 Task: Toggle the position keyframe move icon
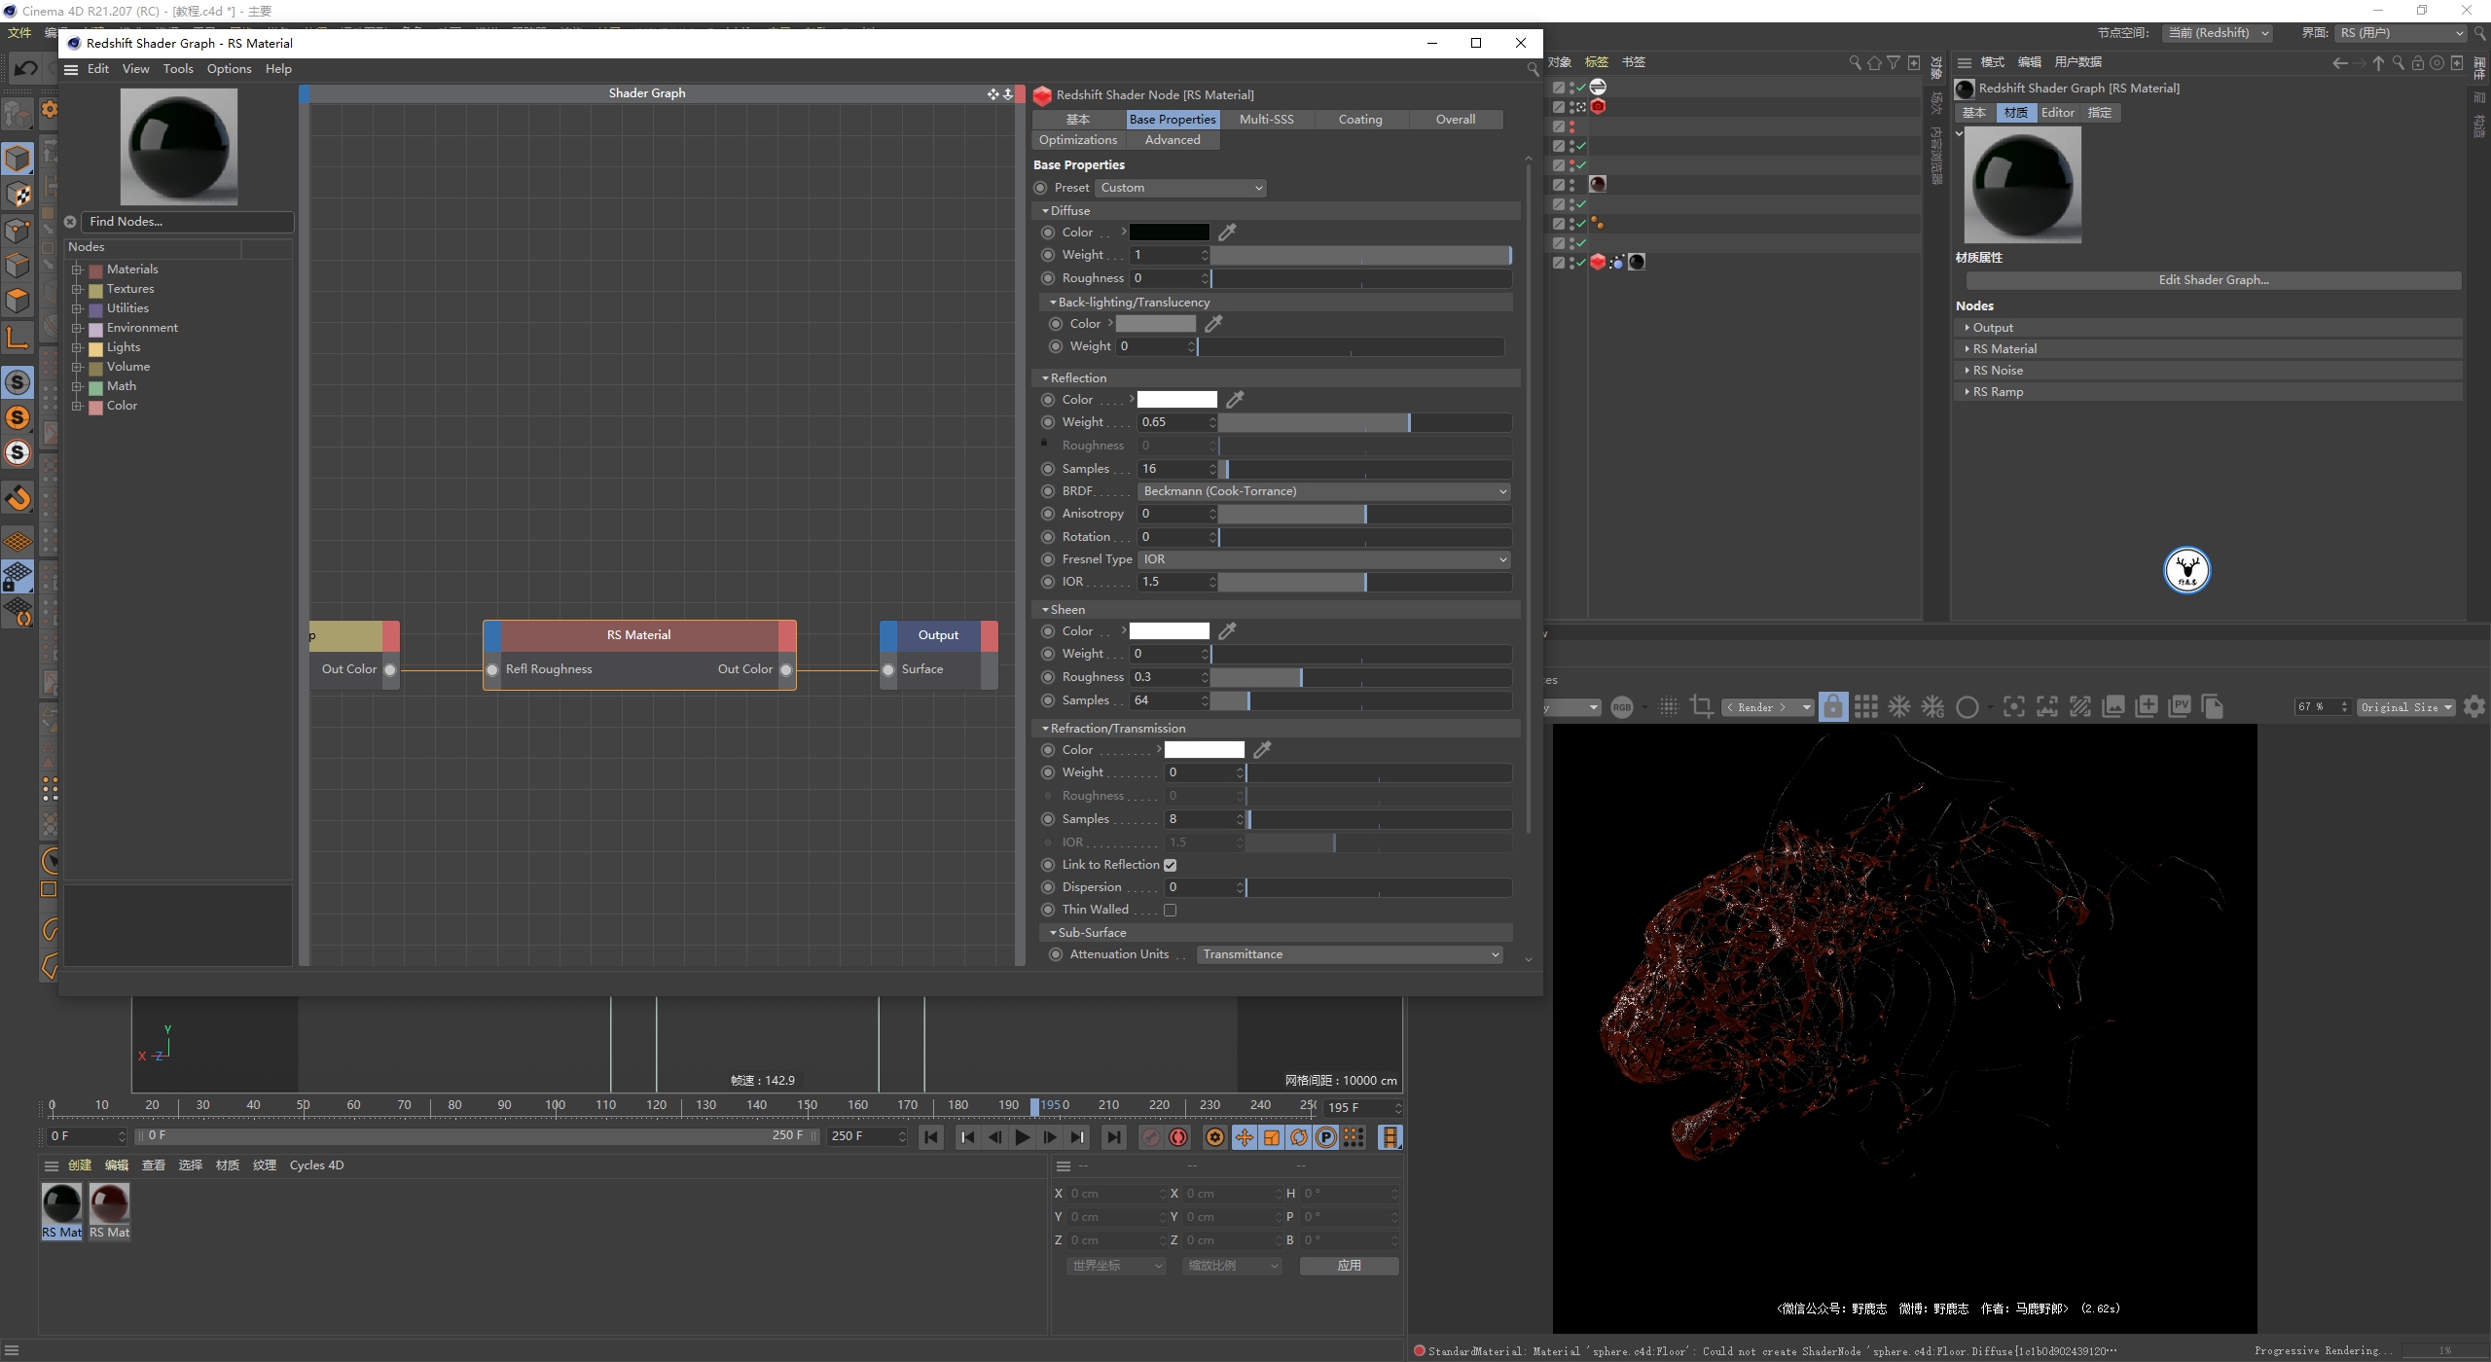click(x=1244, y=1137)
